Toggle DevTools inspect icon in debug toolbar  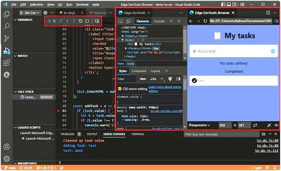tap(97, 21)
